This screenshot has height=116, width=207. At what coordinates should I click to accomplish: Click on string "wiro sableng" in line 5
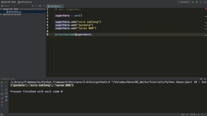pyautogui.click(x=88, y=22)
